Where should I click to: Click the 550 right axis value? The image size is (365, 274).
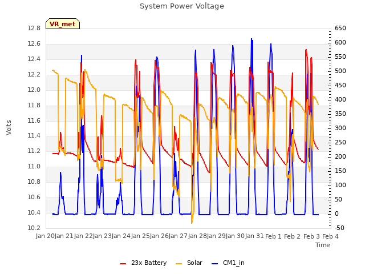[x=340, y=57]
